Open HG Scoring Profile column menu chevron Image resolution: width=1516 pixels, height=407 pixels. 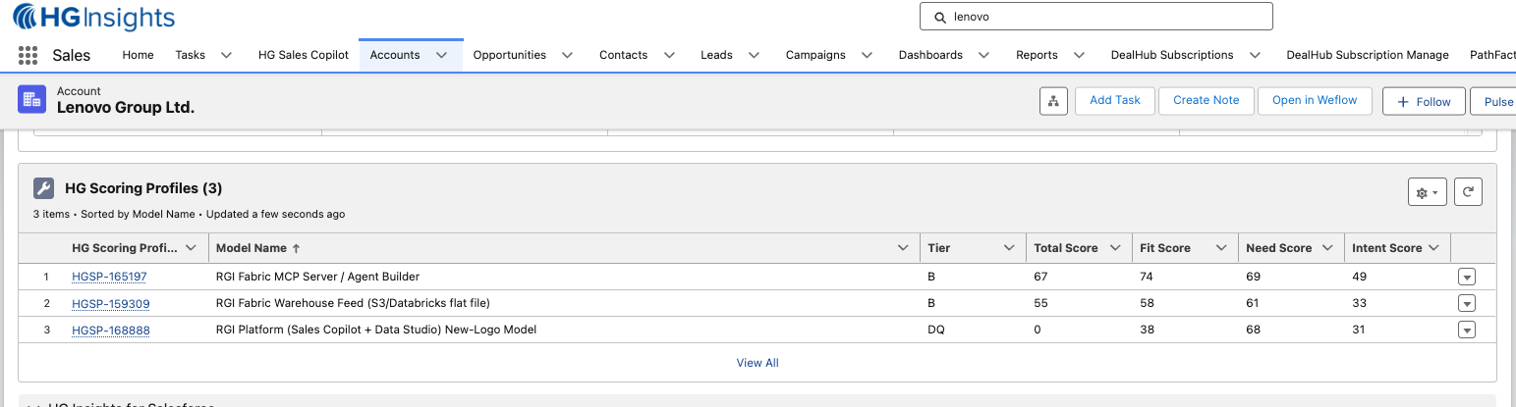191,248
